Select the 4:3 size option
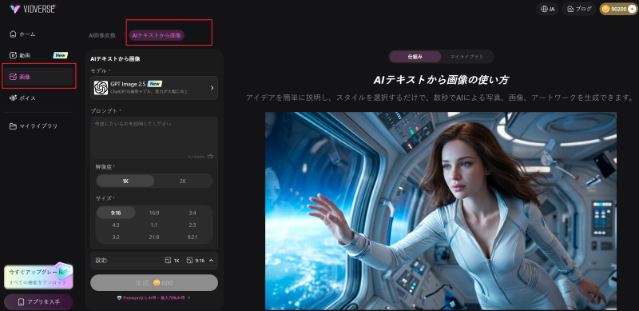639x311 pixels. pos(116,225)
